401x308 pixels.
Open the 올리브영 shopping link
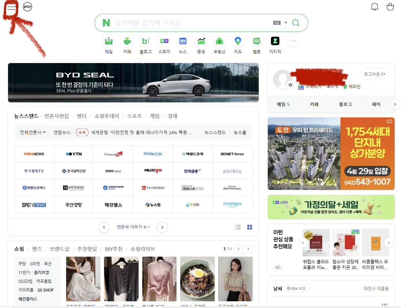coord(41,272)
